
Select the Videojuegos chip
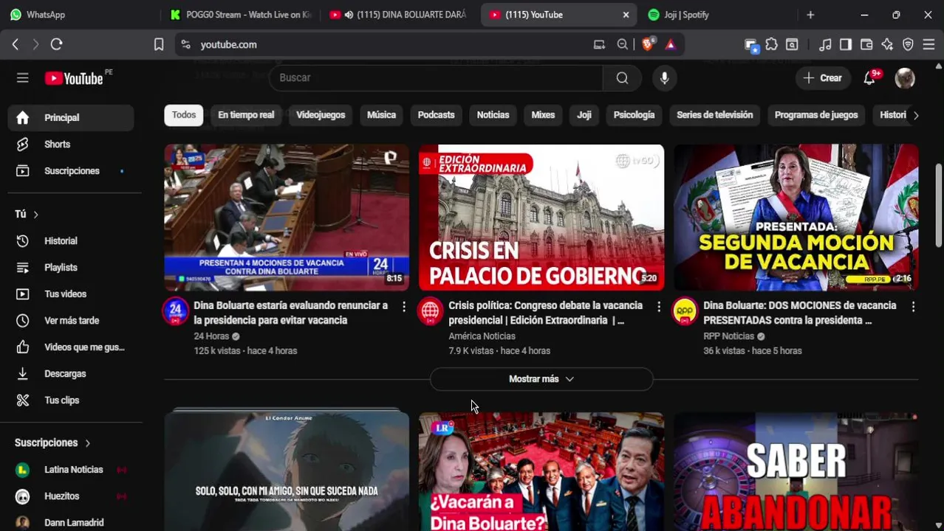pyautogui.click(x=321, y=115)
